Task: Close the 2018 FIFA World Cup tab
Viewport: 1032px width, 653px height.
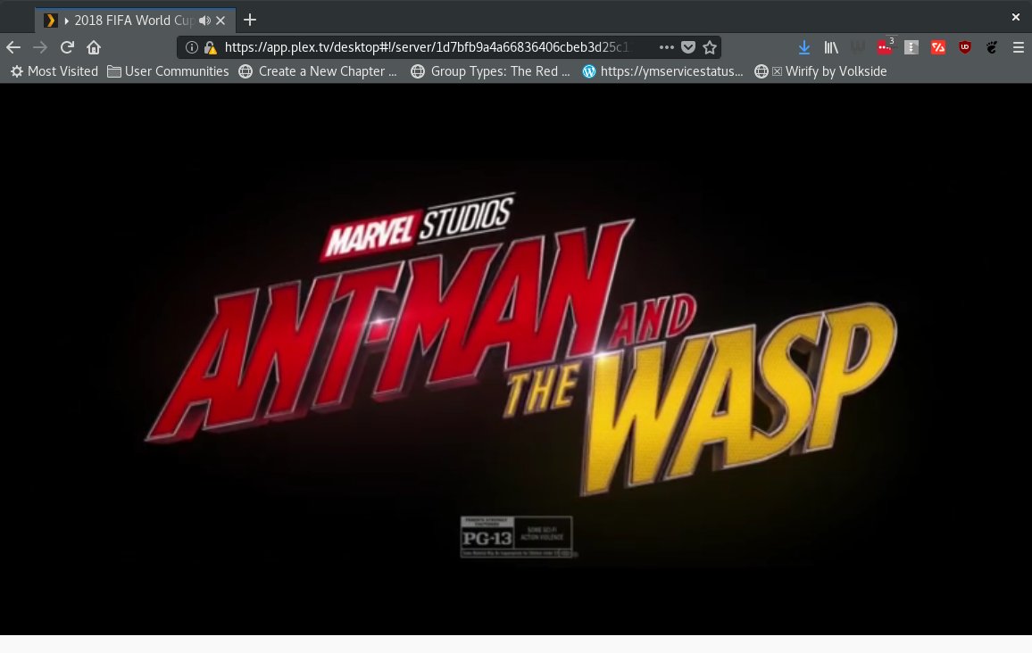Action: pyautogui.click(x=221, y=21)
